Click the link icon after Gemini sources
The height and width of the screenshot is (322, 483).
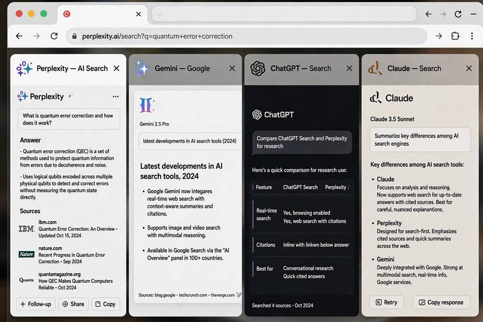[239, 295]
